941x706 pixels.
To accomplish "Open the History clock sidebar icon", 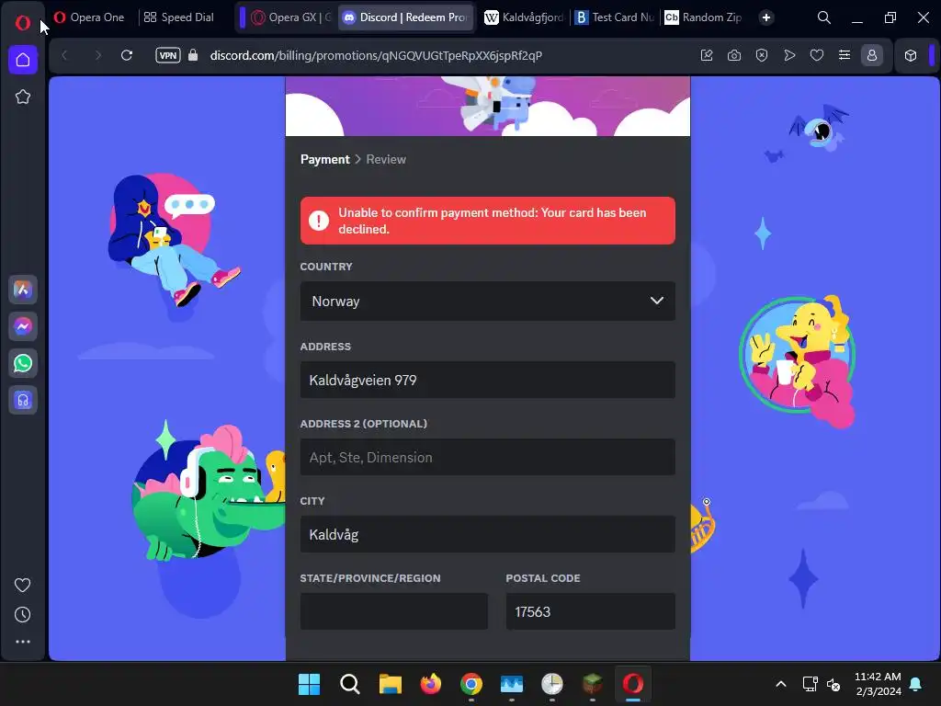I will 23,614.
